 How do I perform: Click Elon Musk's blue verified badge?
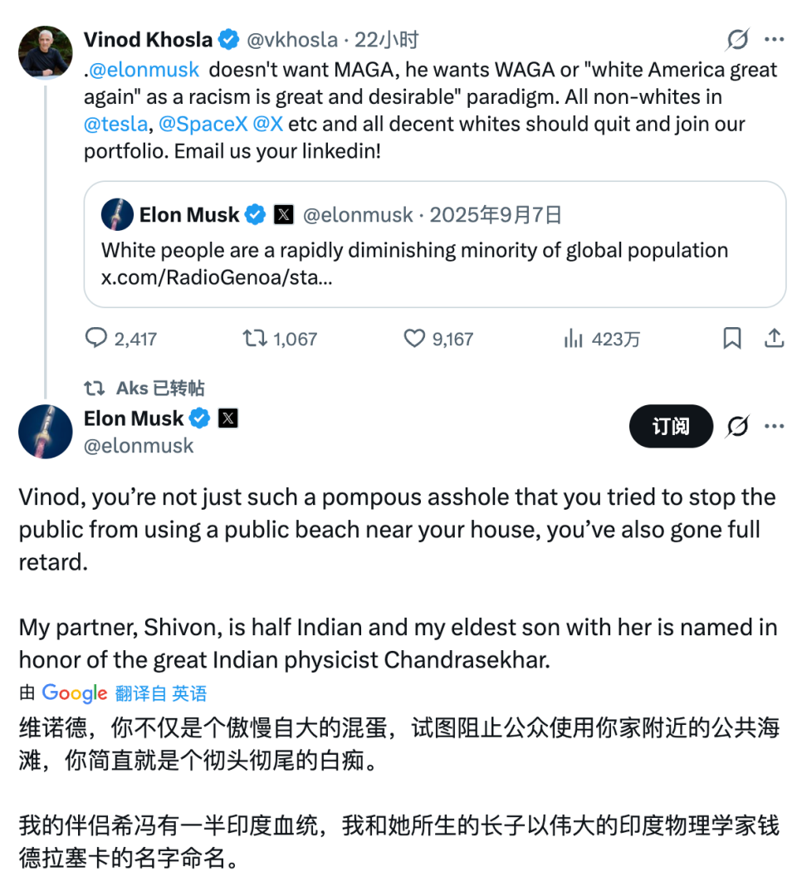(x=199, y=418)
